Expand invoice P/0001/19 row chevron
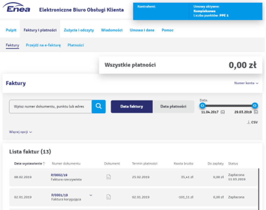266x210 pixels. [91, 195]
